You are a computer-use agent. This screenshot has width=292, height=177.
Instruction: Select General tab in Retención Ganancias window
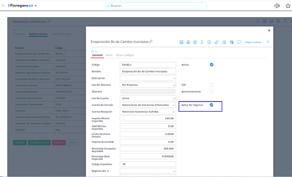19,34
